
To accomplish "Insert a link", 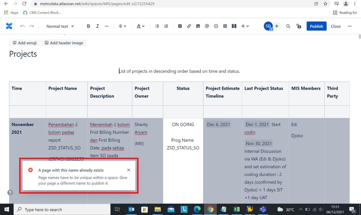I will pyautogui.click(x=189, y=26).
